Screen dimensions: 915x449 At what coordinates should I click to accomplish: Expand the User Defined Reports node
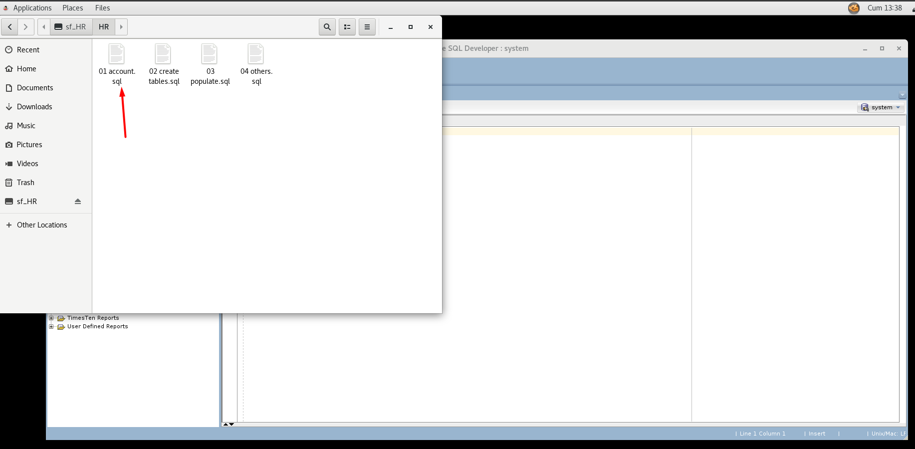[x=51, y=326]
